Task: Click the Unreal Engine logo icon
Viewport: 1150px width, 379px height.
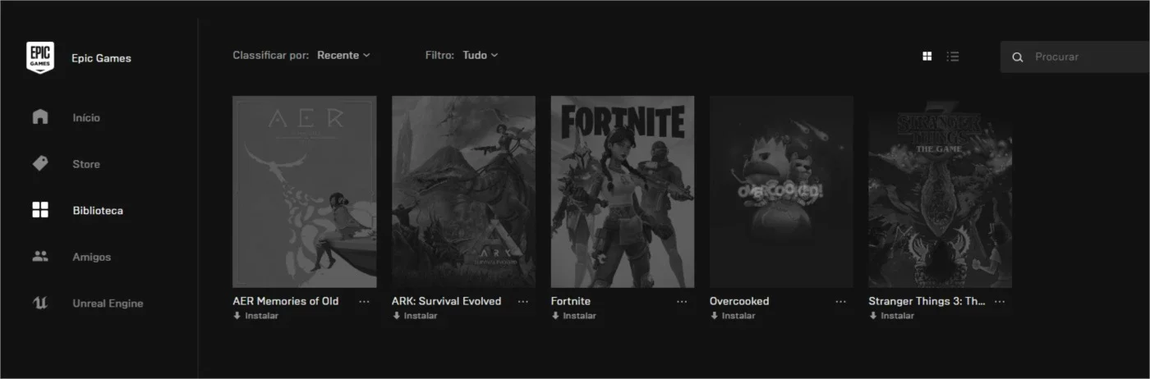Action: (x=40, y=303)
